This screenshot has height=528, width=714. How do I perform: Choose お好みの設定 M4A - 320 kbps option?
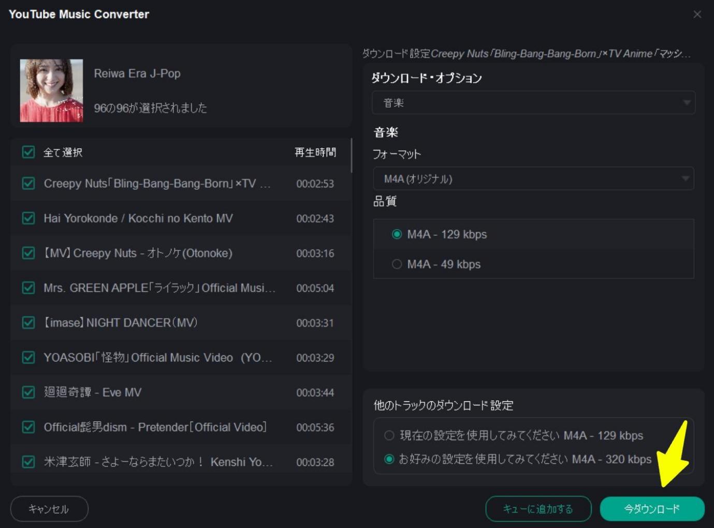[x=389, y=459]
